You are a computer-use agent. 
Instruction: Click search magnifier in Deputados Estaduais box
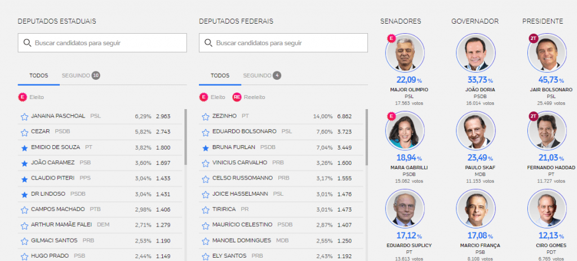[x=27, y=43]
